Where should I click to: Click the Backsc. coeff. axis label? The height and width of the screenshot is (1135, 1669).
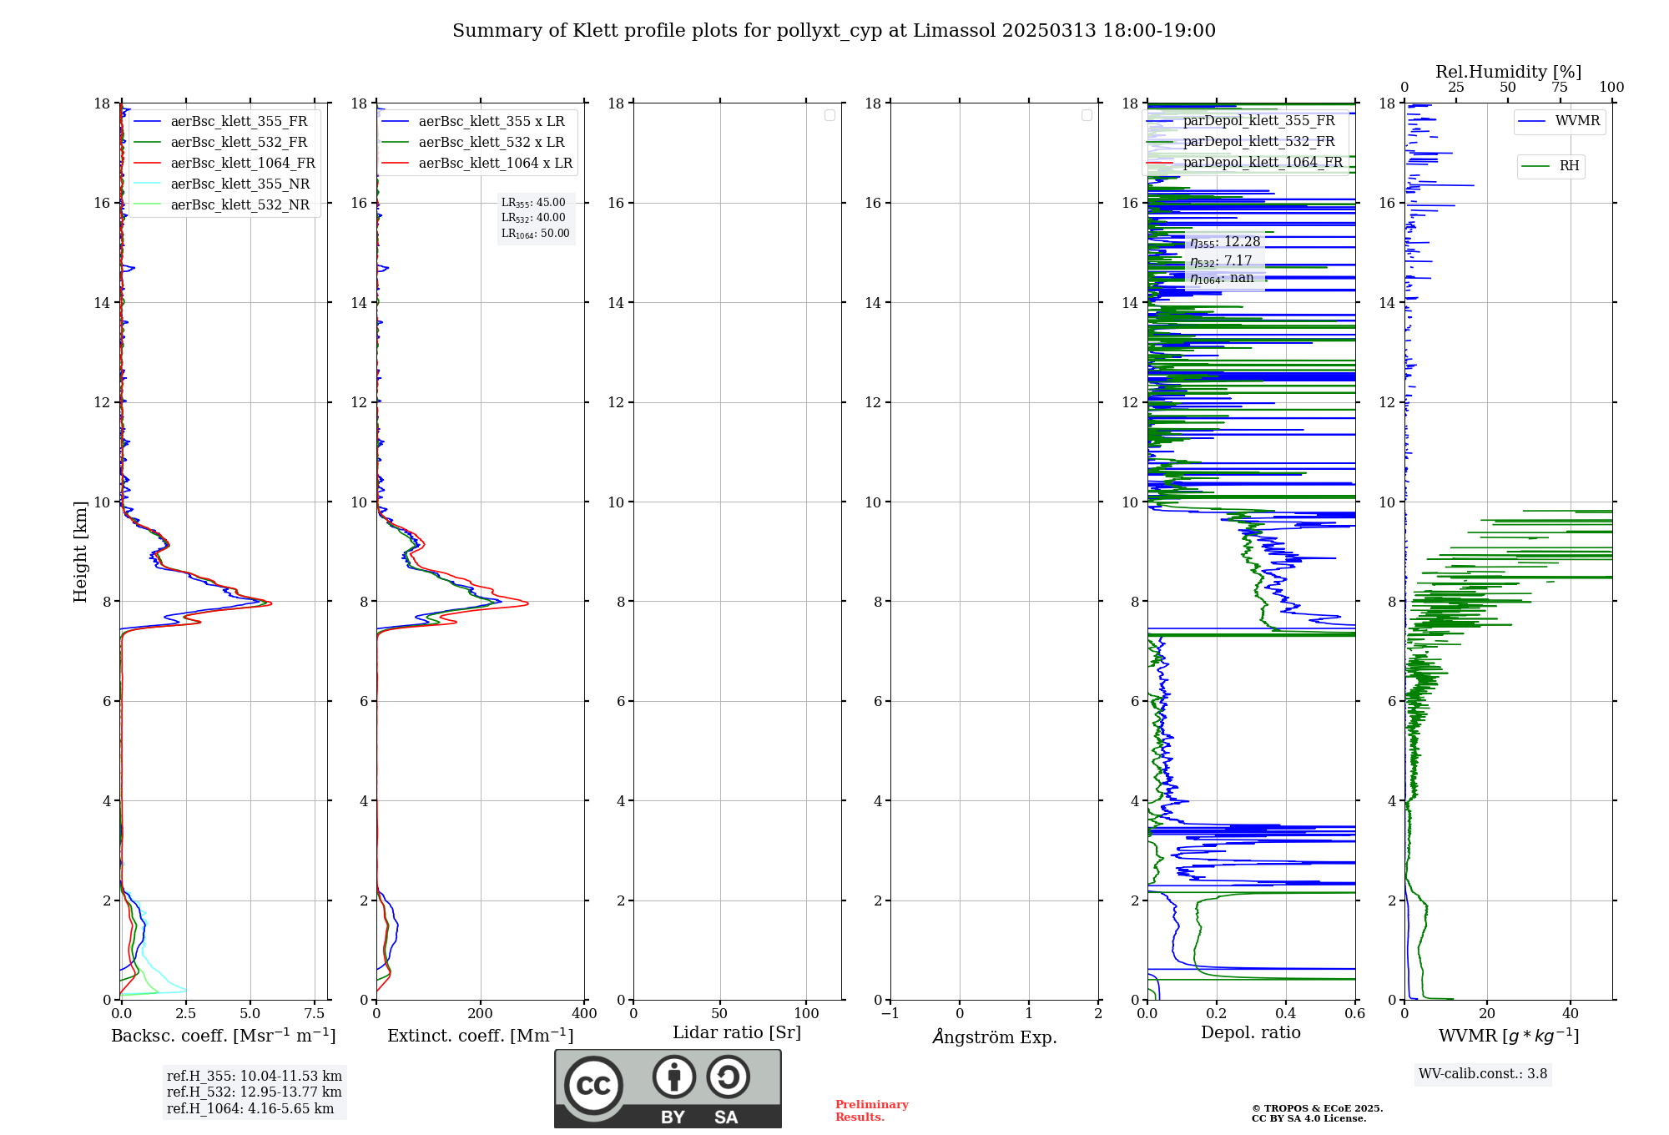click(x=224, y=1036)
